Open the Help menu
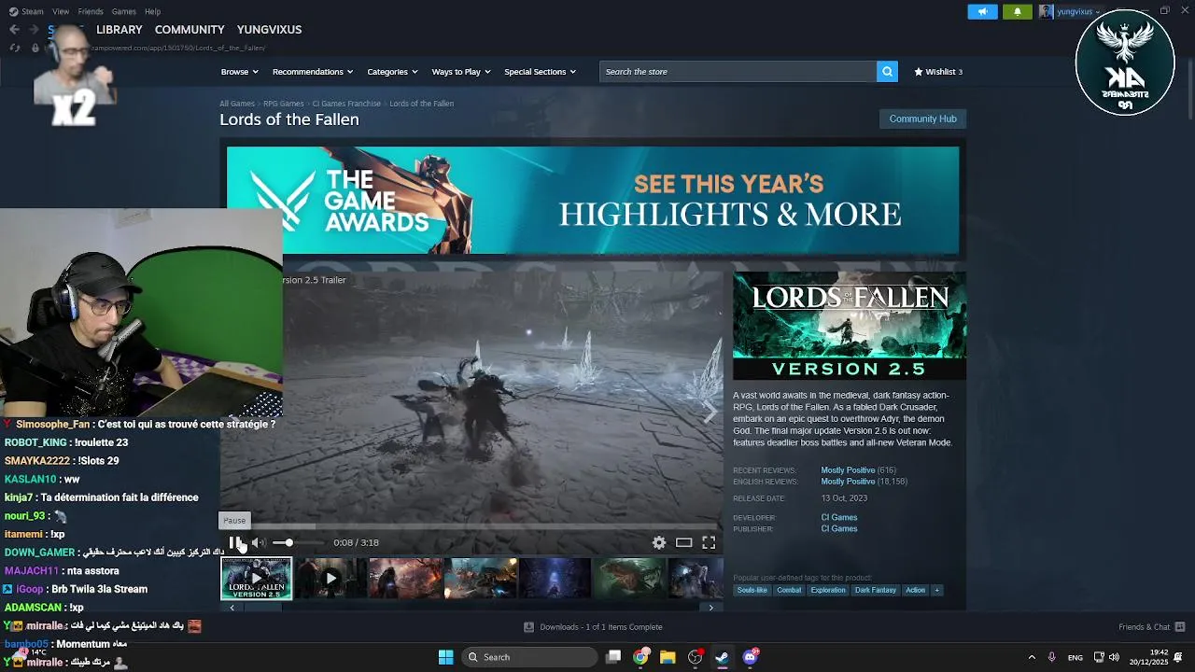Screen dimensions: 1195x672 152,11
